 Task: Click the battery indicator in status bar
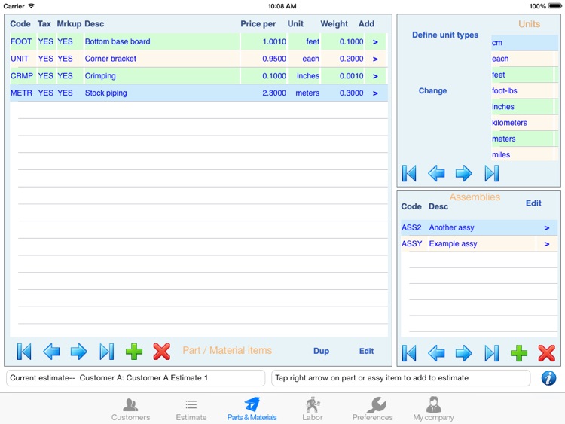(554, 6)
